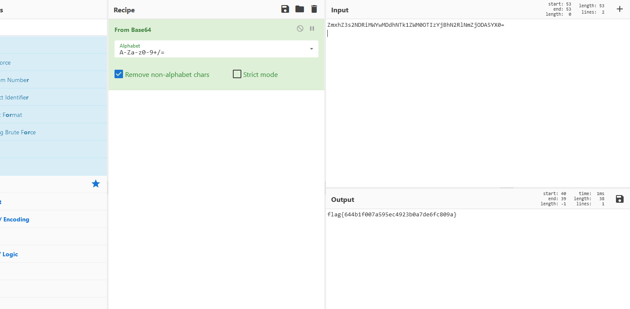Disable the From Base64 operation

pyautogui.click(x=300, y=28)
